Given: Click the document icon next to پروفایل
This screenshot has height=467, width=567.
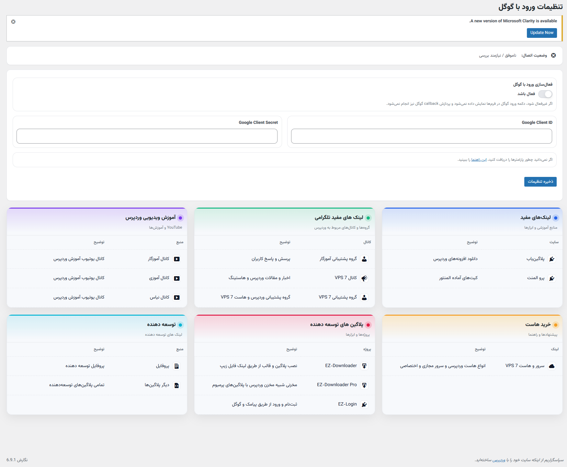Looking at the screenshot, I should (176, 366).
